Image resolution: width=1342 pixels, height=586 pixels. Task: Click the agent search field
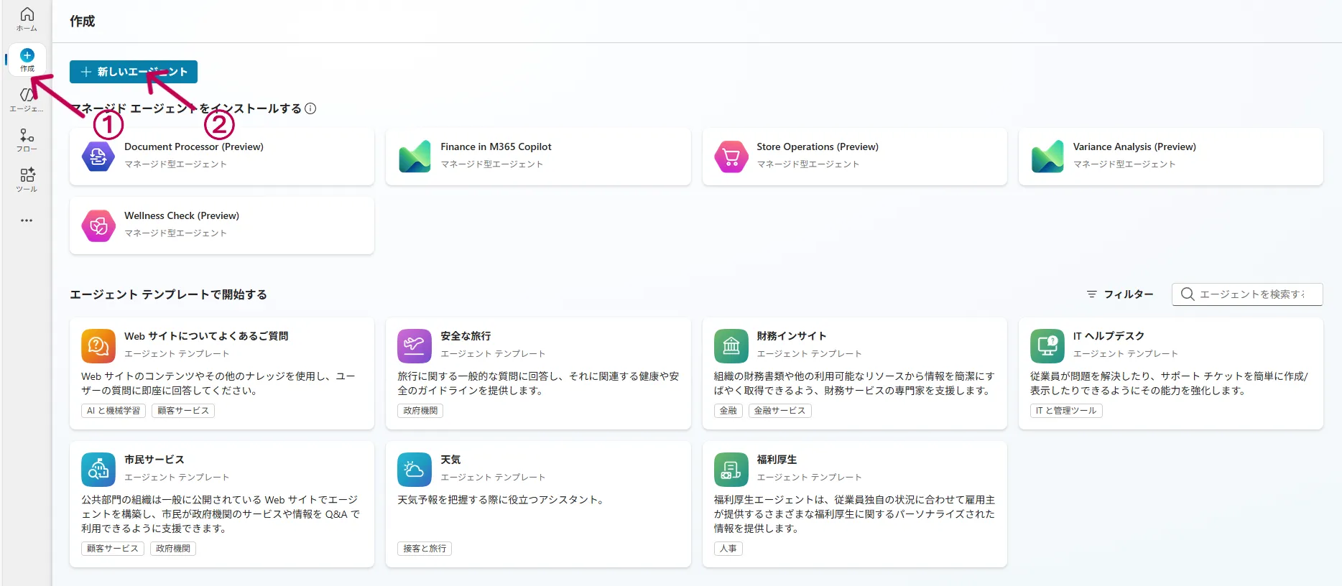(1247, 294)
